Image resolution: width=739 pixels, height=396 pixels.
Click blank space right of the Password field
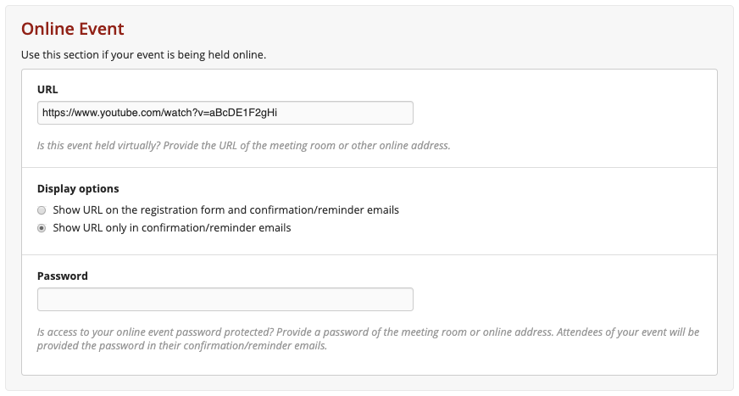(559, 299)
